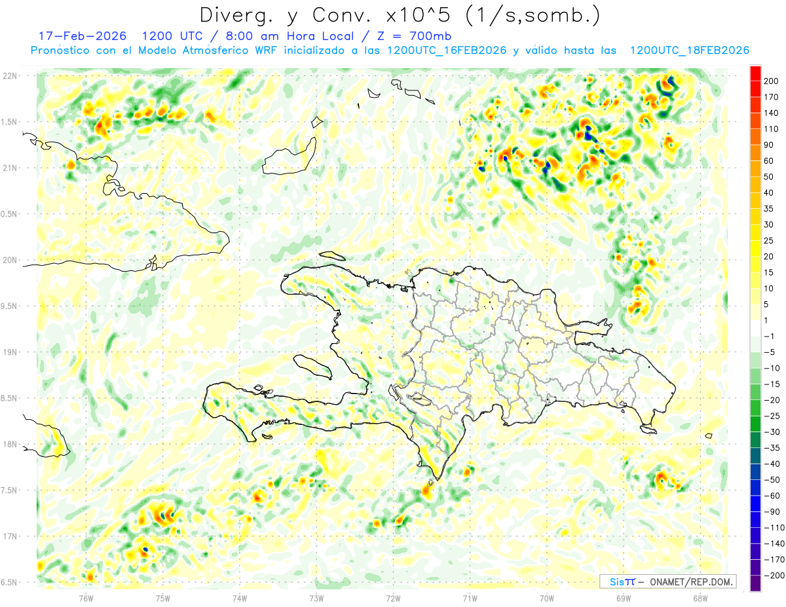Screen dimensions: 786x607
Task: Click the "70W" longitude label
Action: click(x=547, y=598)
